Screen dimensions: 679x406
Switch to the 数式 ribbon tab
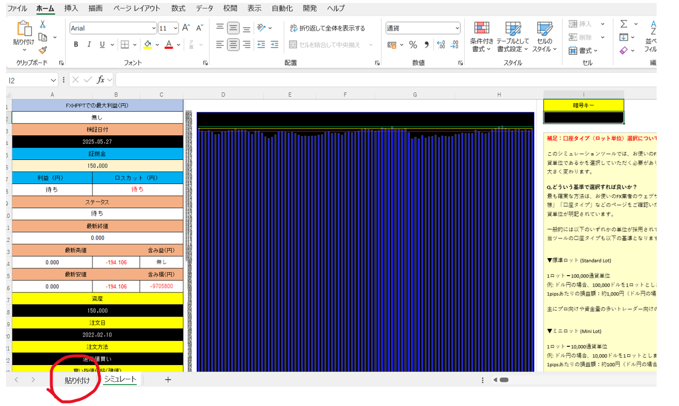pos(179,8)
